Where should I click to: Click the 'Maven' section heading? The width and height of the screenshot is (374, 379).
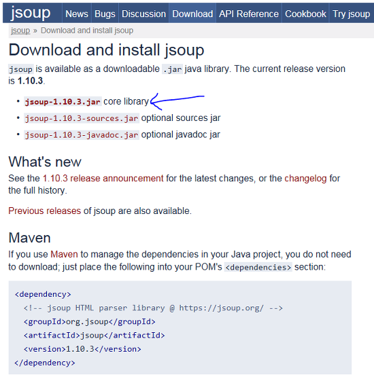pyautogui.click(x=29, y=238)
